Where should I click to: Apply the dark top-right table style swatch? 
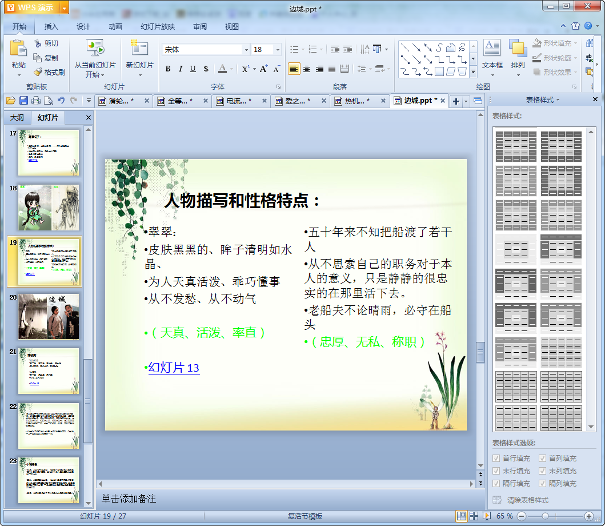pyautogui.click(x=561, y=146)
